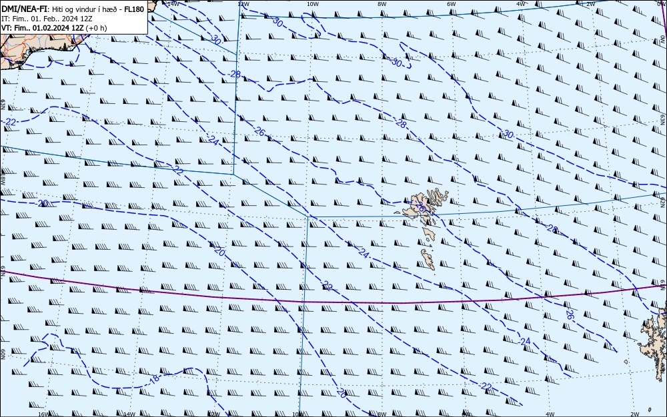Image resolution: width=667 pixels, height=417 pixels.
Task: Click the 18W longitude label on left edge
Action: pos(3,179)
